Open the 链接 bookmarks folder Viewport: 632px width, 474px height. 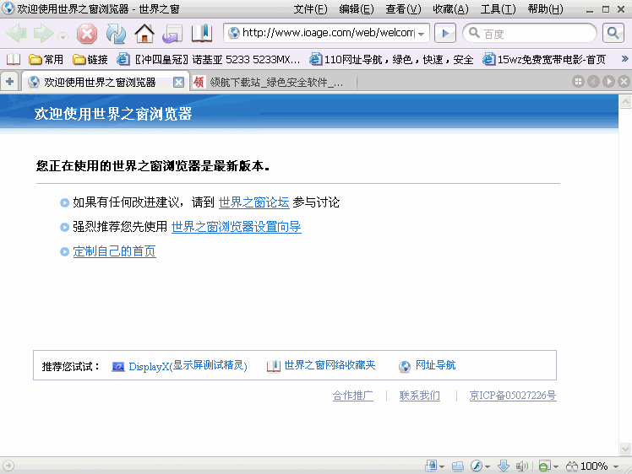point(90,60)
